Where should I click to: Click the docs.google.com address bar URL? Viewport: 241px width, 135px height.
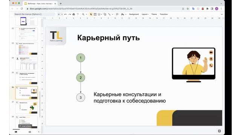[x=81, y=9]
